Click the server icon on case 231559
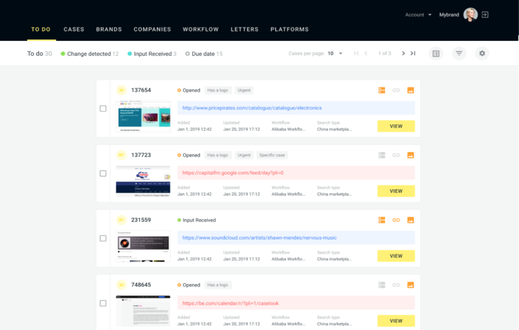The height and width of the screenshot is (330, 519). (382, 220)
